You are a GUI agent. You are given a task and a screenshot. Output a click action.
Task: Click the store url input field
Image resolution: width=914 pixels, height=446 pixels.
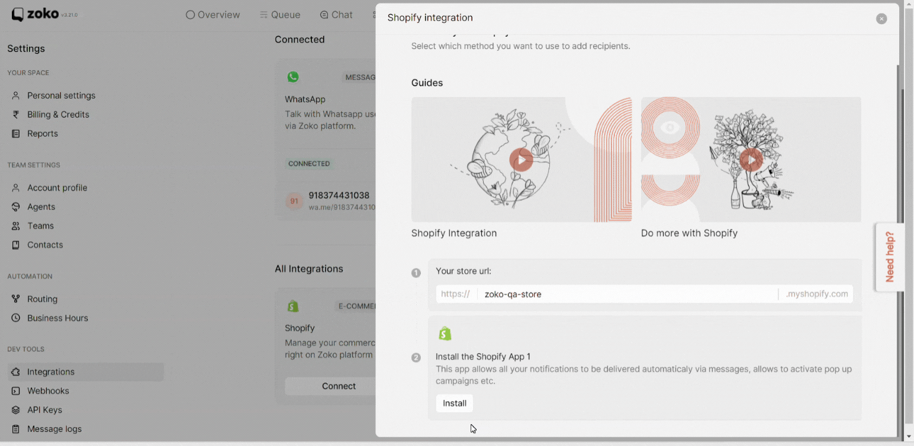627,294
